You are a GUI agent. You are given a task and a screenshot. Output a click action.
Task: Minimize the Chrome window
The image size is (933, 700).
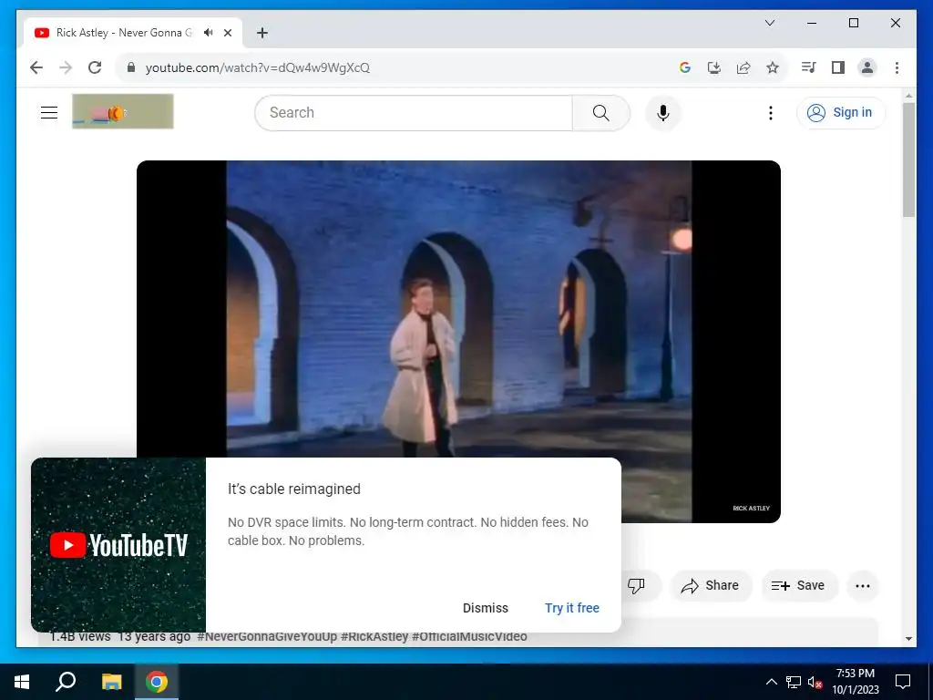(812, 23)
